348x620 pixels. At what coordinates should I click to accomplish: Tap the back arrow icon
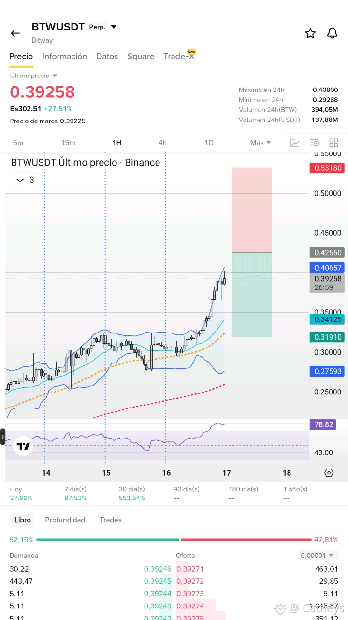point(15,33)
